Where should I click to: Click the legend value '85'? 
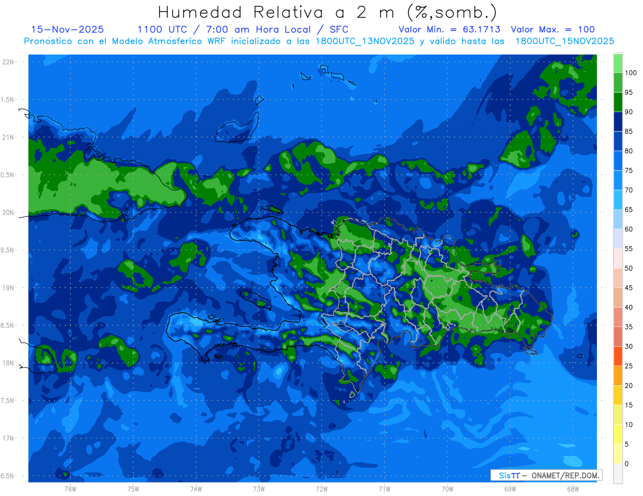629,132
